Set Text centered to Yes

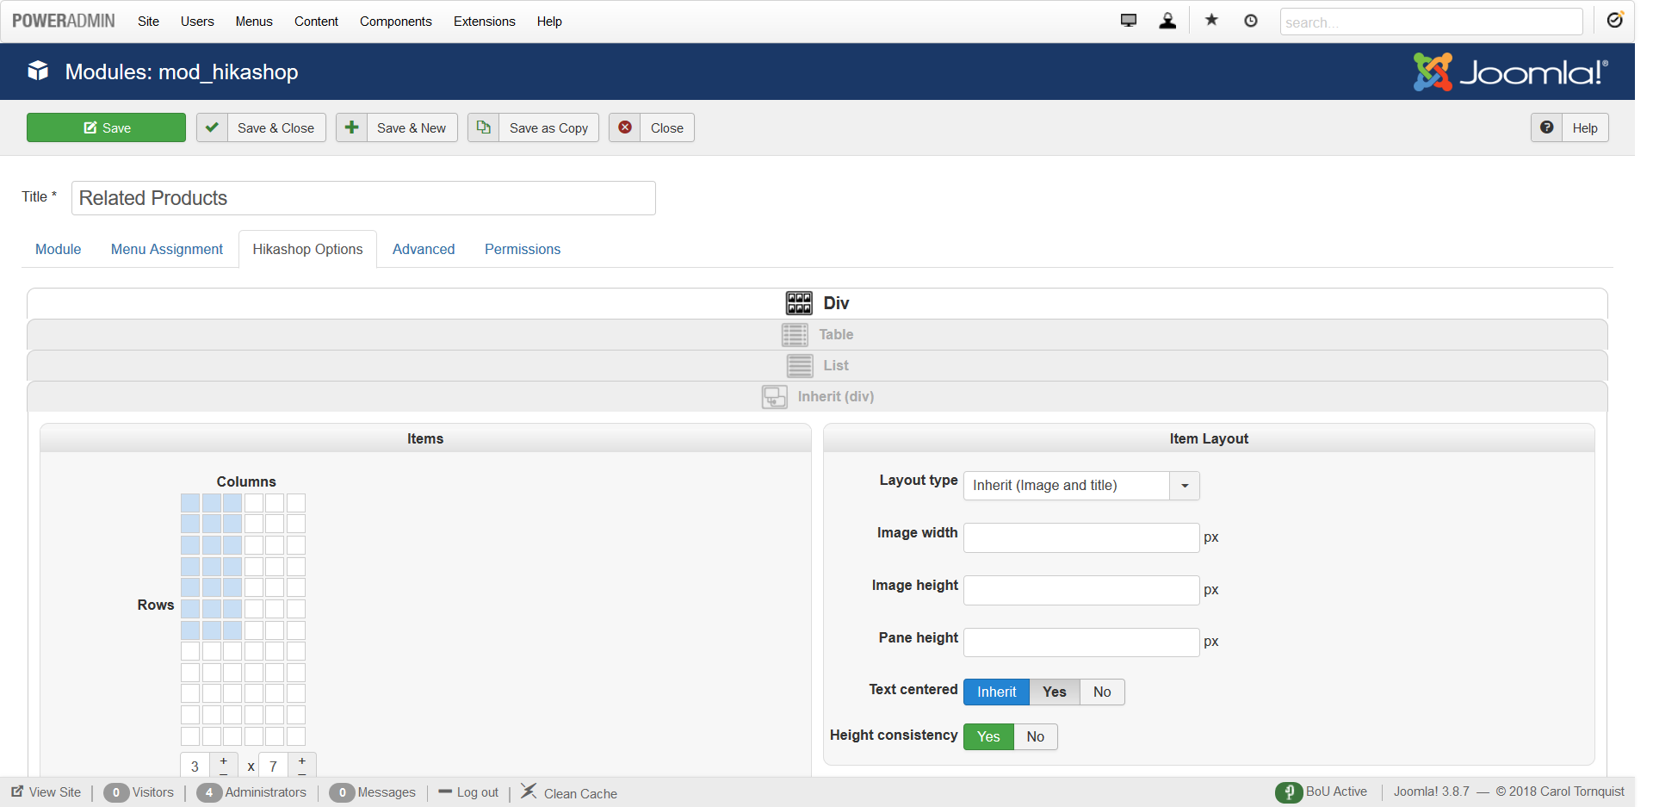[1054, 692]
